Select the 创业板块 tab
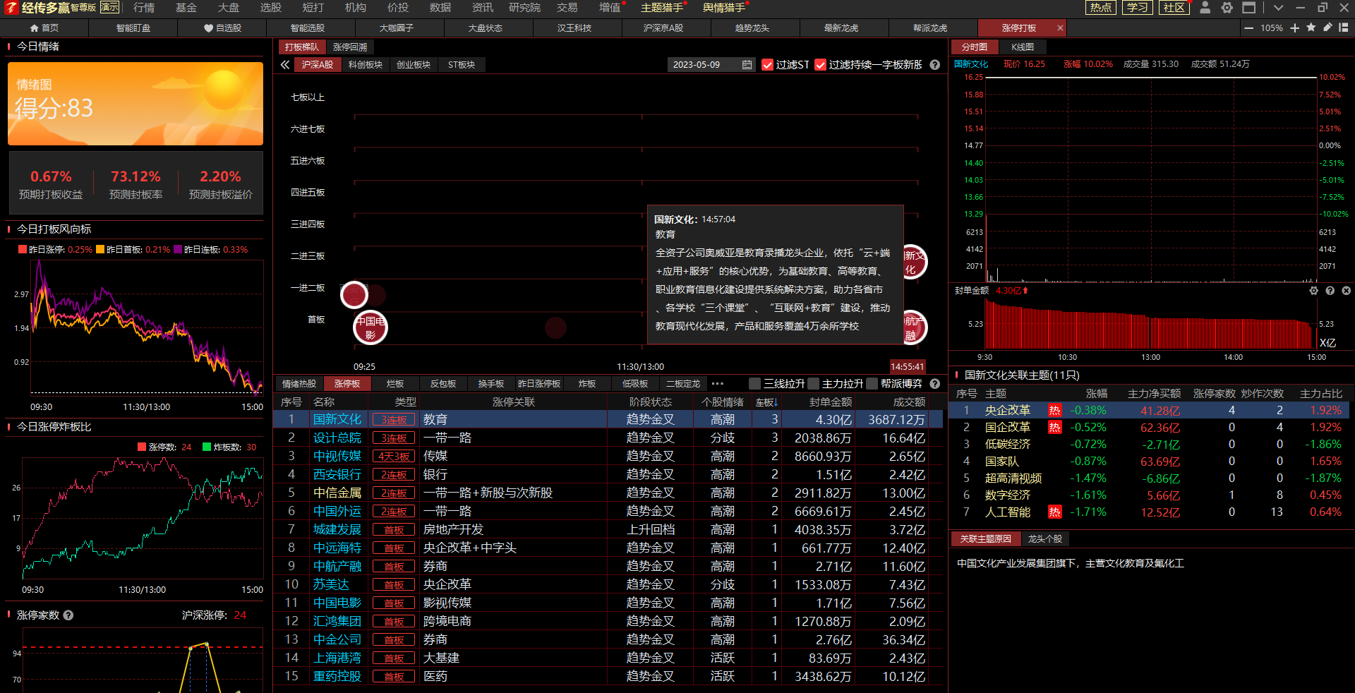The image size is (1355, 693). (x=414, y=65)
